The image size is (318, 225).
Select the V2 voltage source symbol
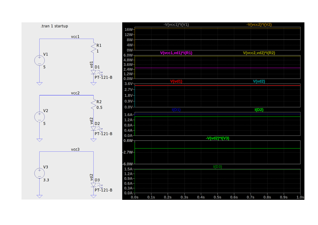(x=39, y=117)
